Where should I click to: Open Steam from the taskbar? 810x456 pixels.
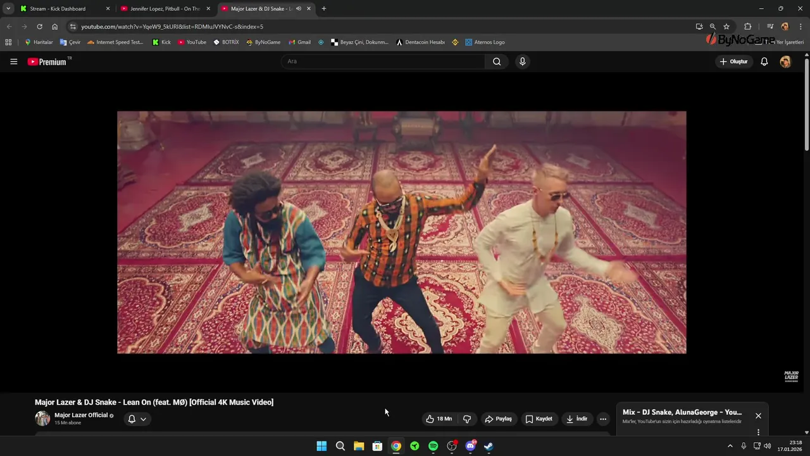[x=489, y=446]
